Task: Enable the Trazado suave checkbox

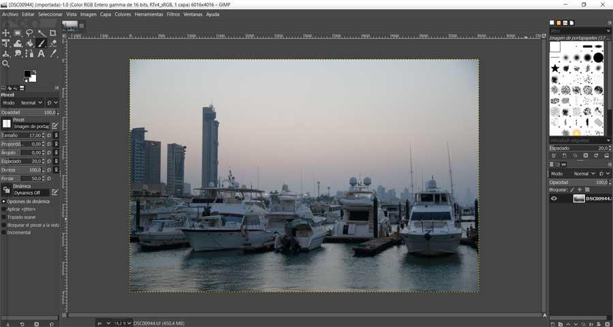Action: coord(3,217)
